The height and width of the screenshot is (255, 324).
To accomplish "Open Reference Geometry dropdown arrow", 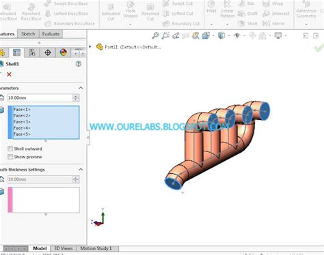I will click(306, 24).
